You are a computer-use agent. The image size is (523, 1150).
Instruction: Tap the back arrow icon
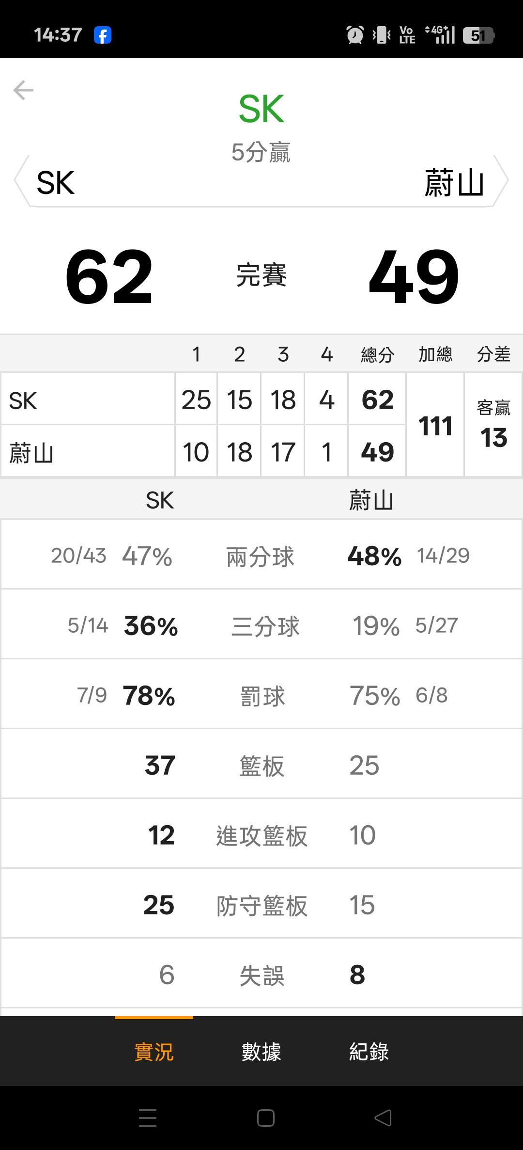tap(23, 90)
